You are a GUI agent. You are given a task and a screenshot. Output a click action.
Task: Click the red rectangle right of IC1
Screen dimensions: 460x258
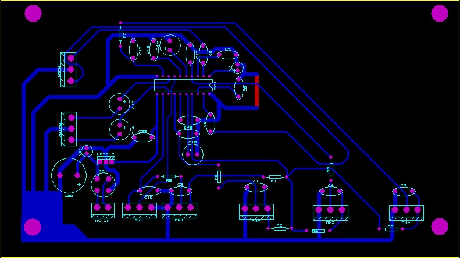click(x=256, y=90)
